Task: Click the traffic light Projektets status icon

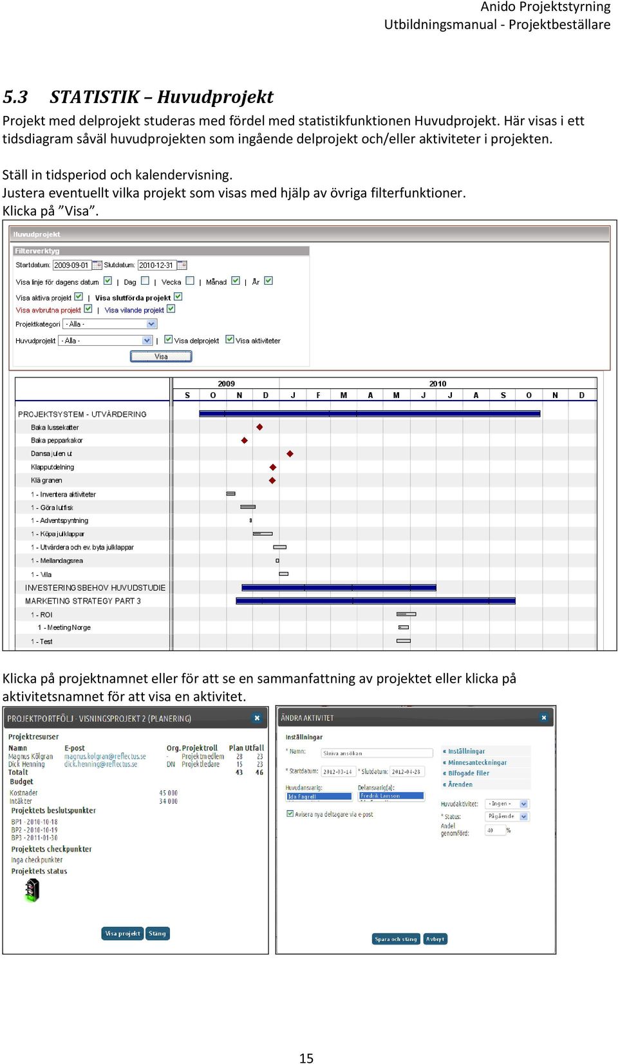Action: (x=32, y=890)
